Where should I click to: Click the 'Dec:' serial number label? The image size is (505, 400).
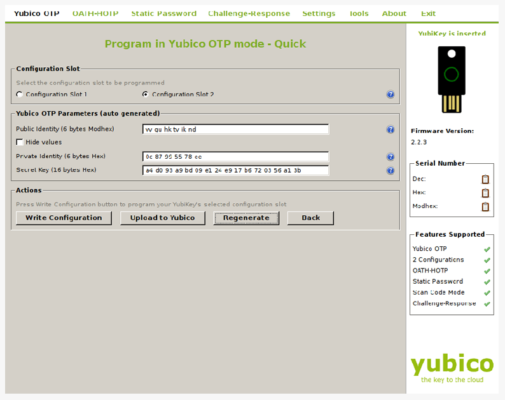pyautogui.click(x=419, y=179)
